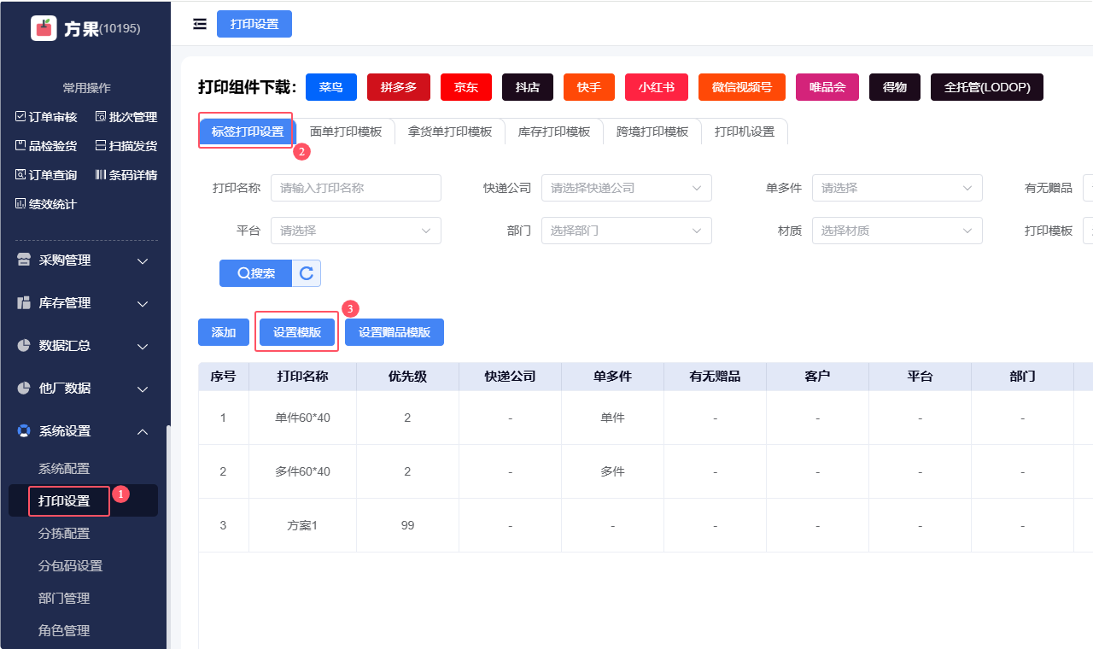Click the sidebar vertical scrollbar
Image resolution: width=1093 pixels, height=649 pixels.
tap(168, 536)
